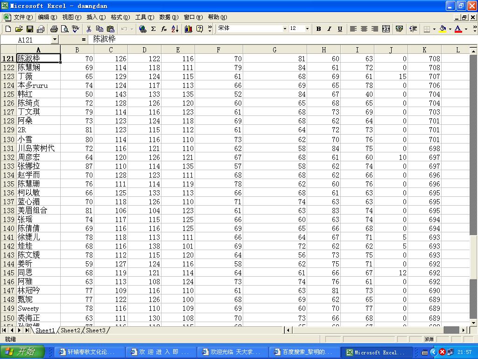
Task: Open the font name dropdown (宋体)
Action: click(285, 29)
